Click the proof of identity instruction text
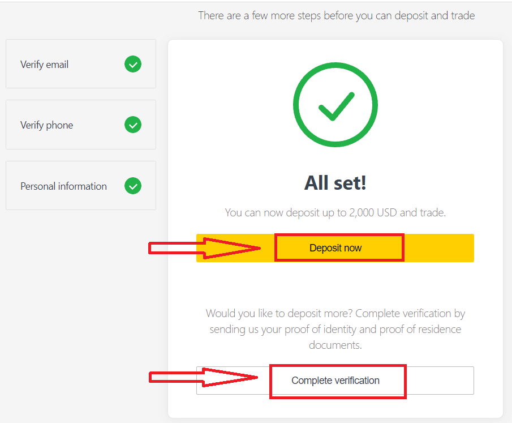Screen dimensions: 512x423 335,328
